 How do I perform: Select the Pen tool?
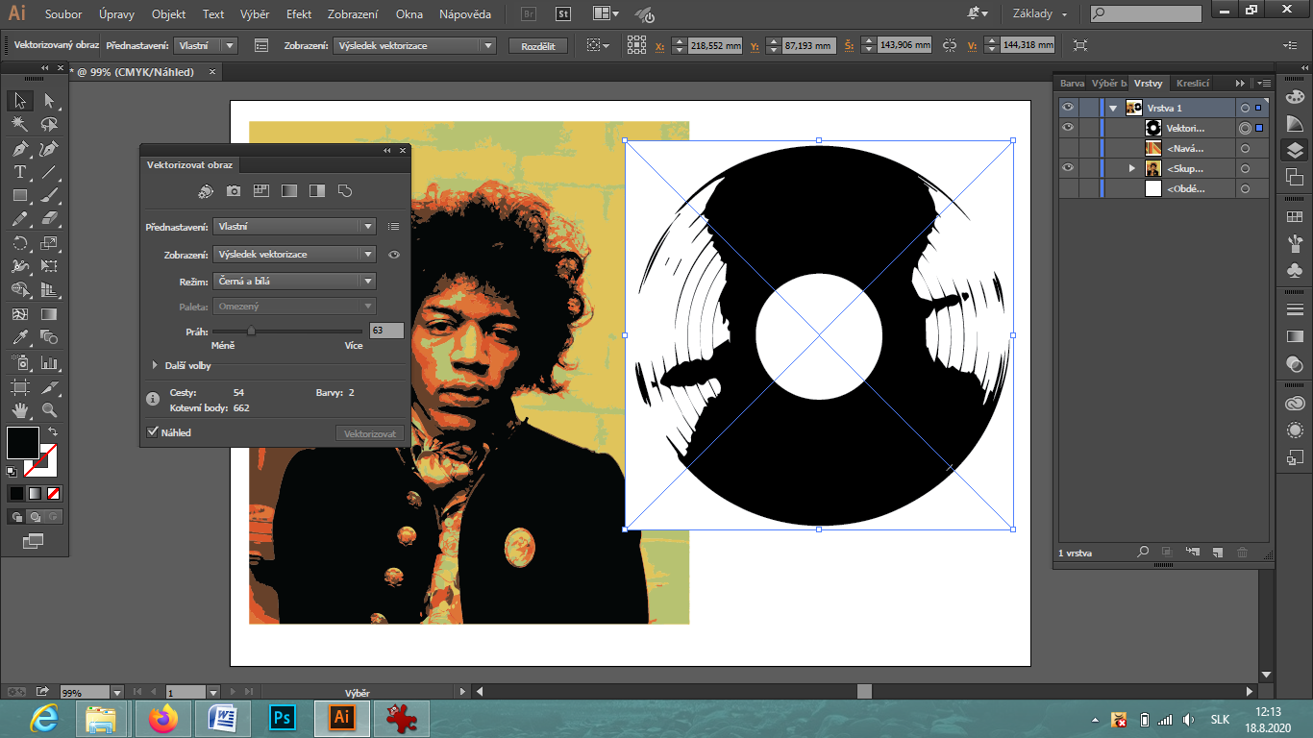coord(19,148)
